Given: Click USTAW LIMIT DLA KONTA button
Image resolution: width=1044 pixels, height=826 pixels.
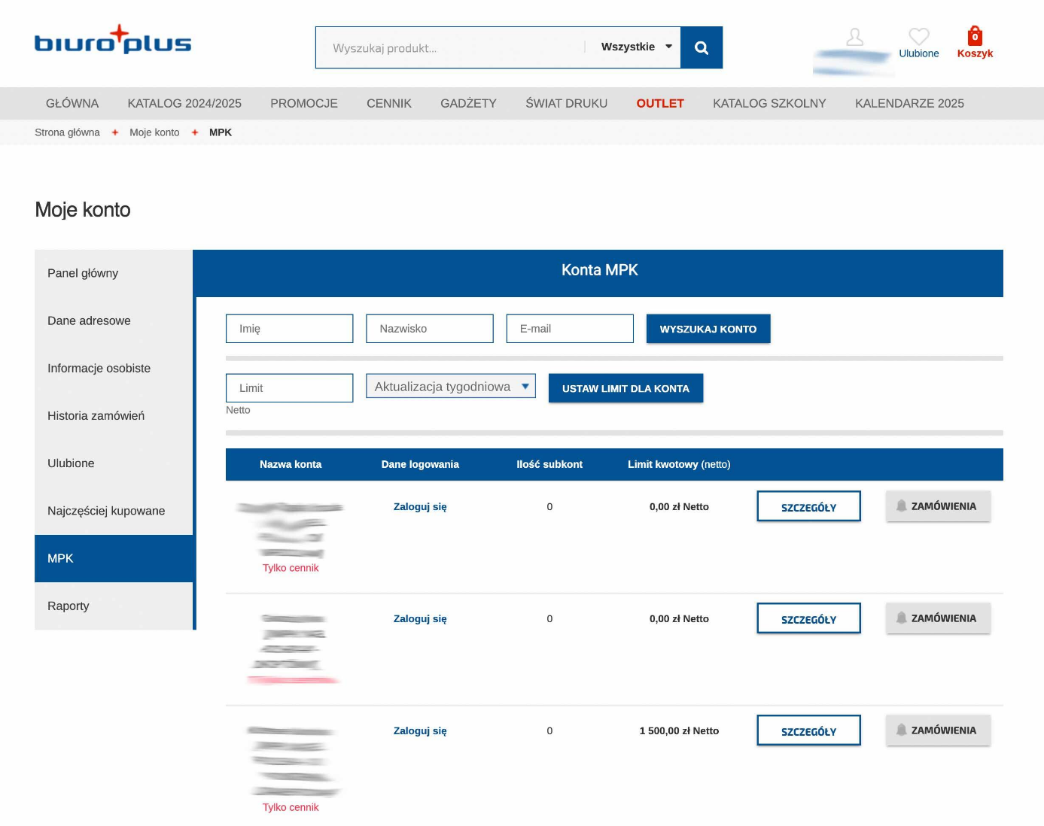Looking at the screenshot, I should pyautogui.click(x=625, y=388).
